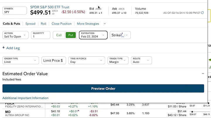Click ALTRIA GROUP INC in background table

(17, 115)
